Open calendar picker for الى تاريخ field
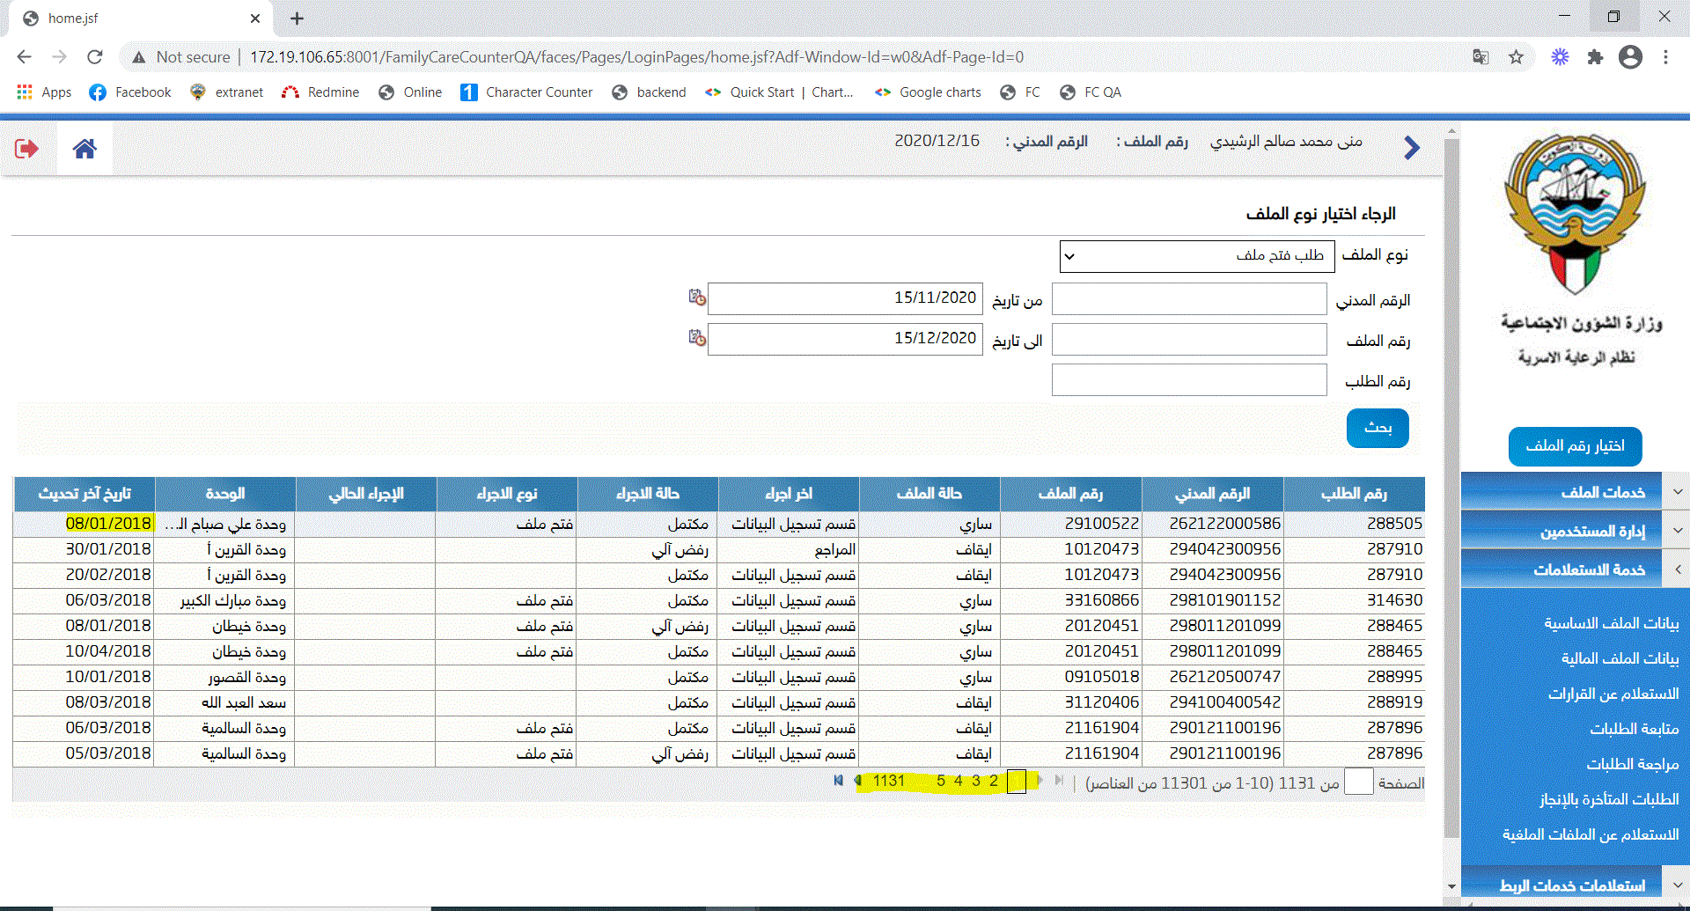Image resolution: width=1690 pixels, height=911 pixels. pos(697,338)
